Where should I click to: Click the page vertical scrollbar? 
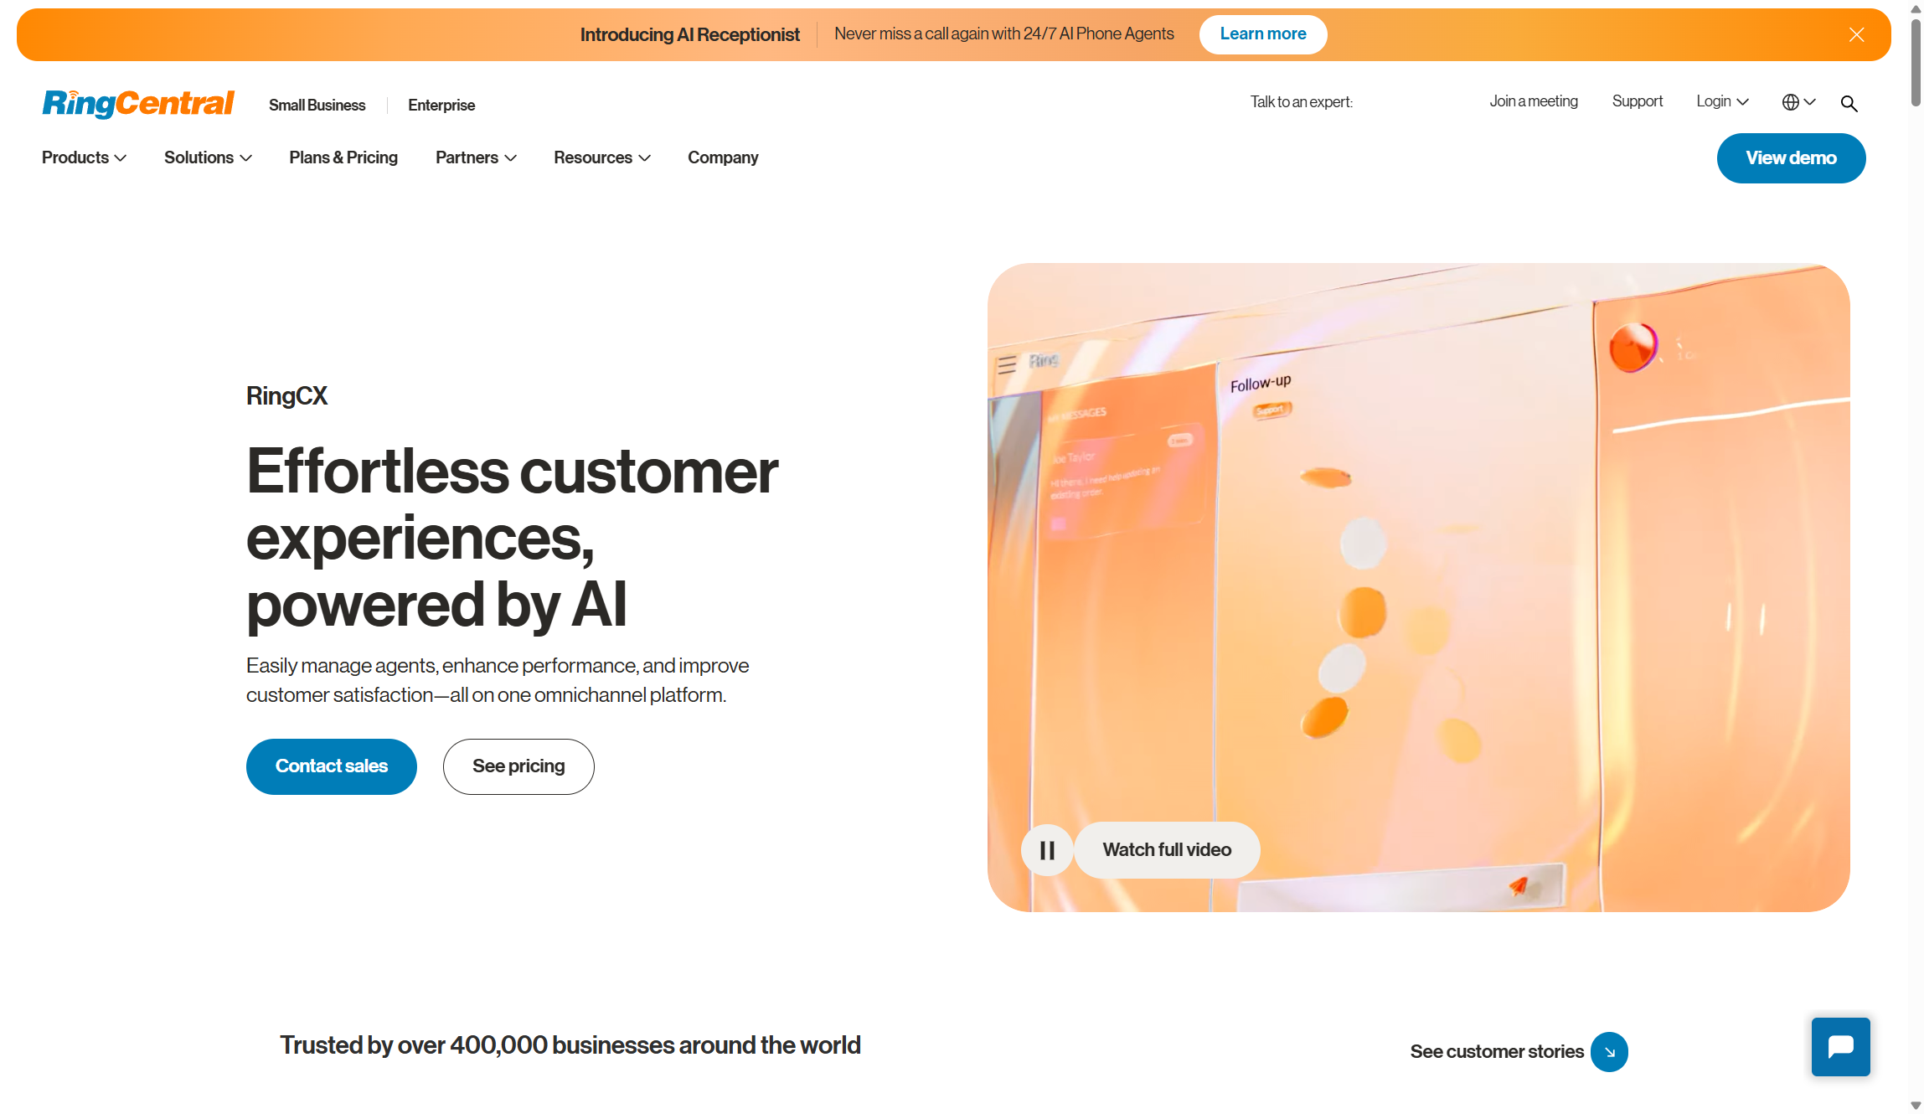1916,557
